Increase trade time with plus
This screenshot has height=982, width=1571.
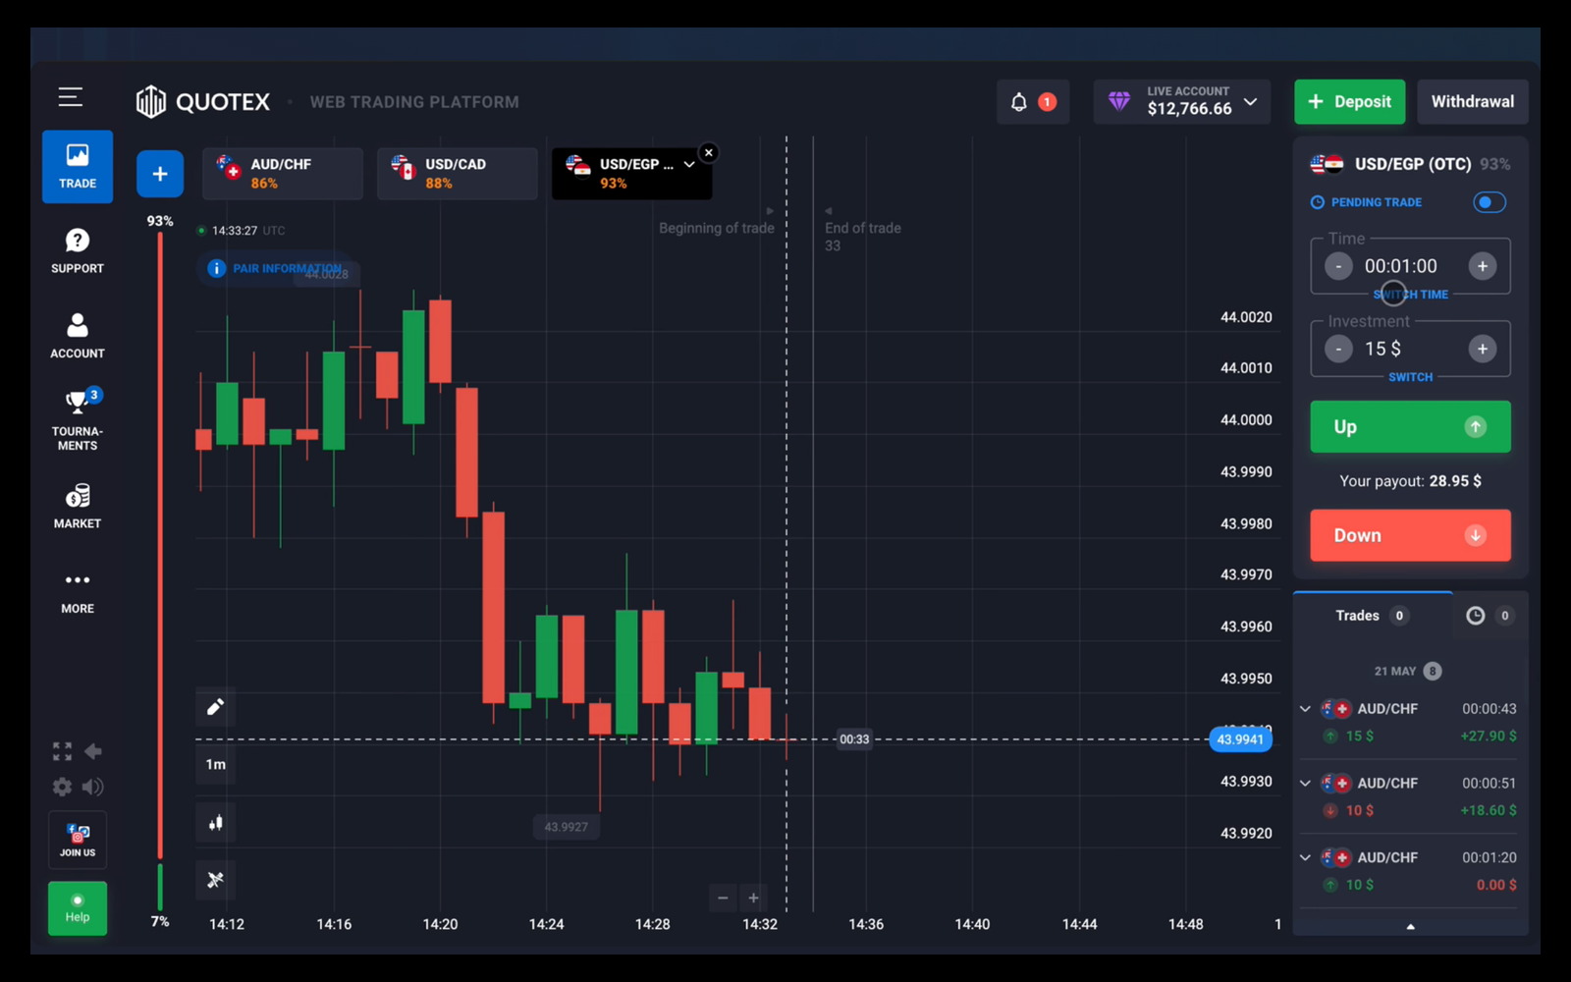pos(1483,266)
